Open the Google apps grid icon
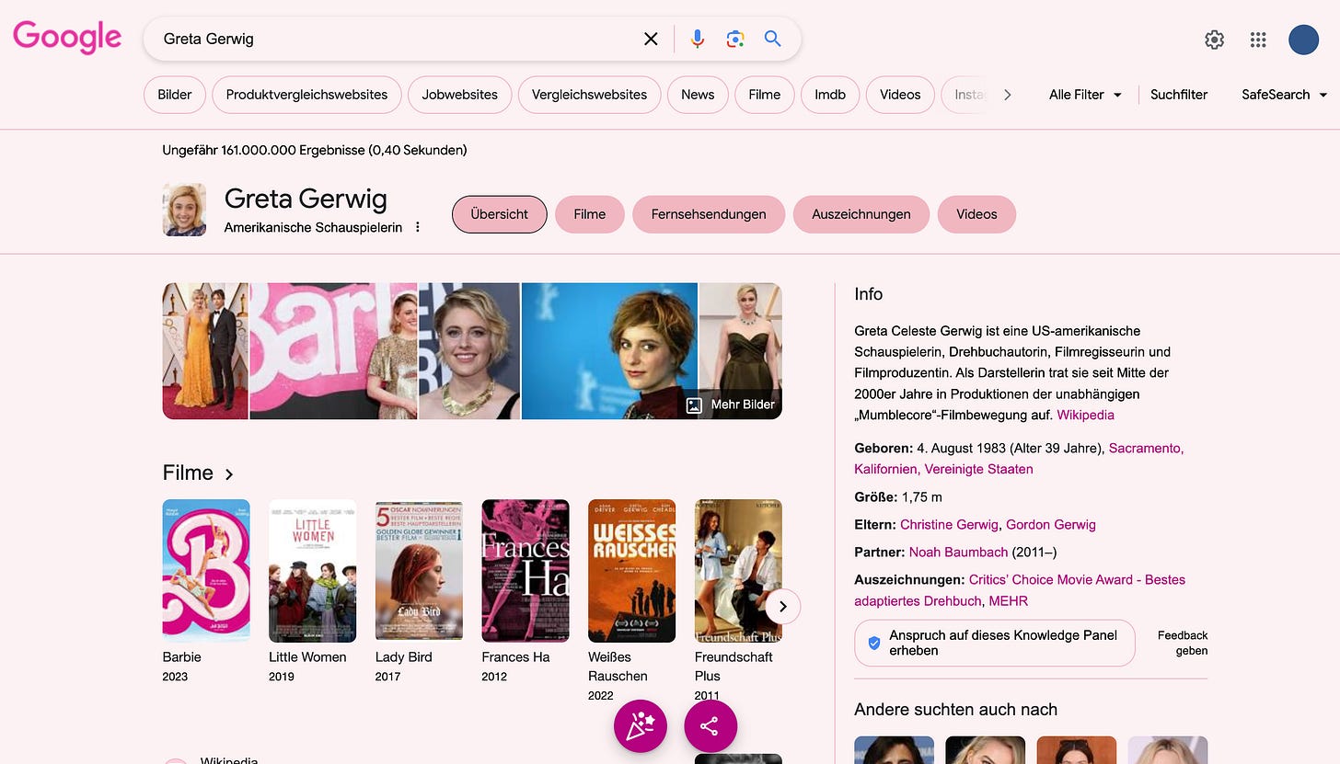The image size is (1340, 764). [1258, 40]
